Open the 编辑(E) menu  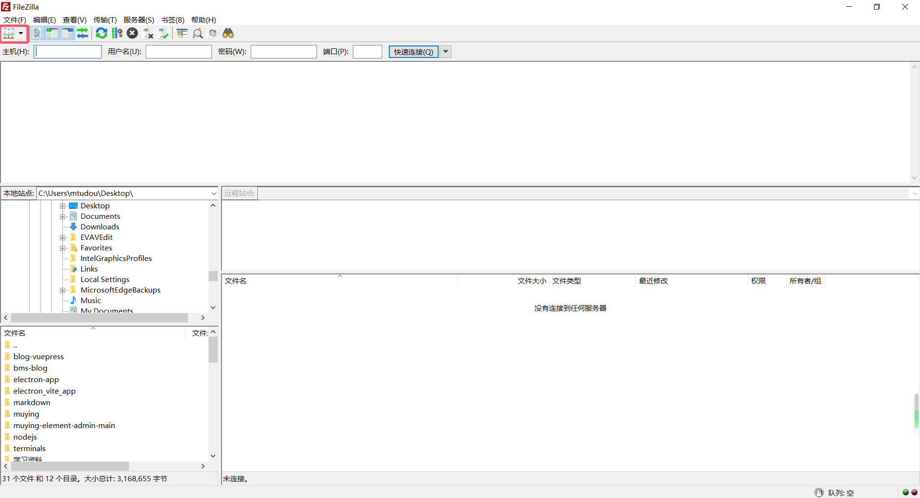tap(45, 20)
